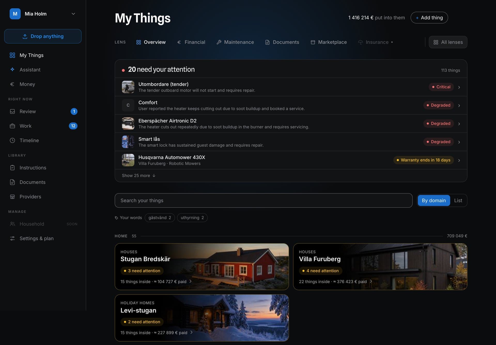Open the Providers store icon

click(12, 197)
